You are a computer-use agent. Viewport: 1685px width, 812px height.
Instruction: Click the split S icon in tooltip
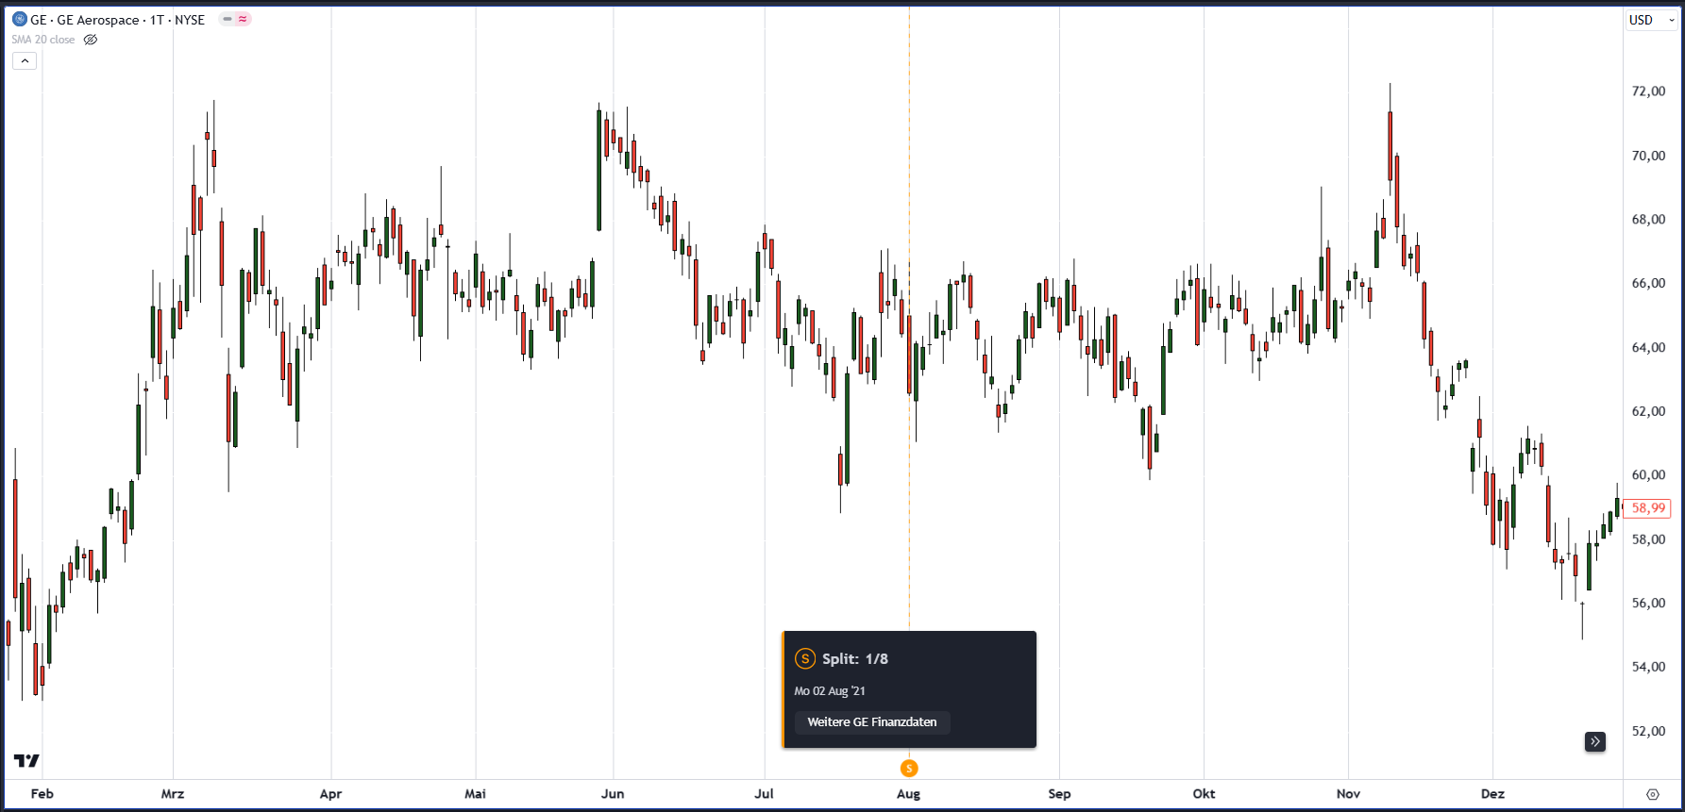(x=805, y=659)
